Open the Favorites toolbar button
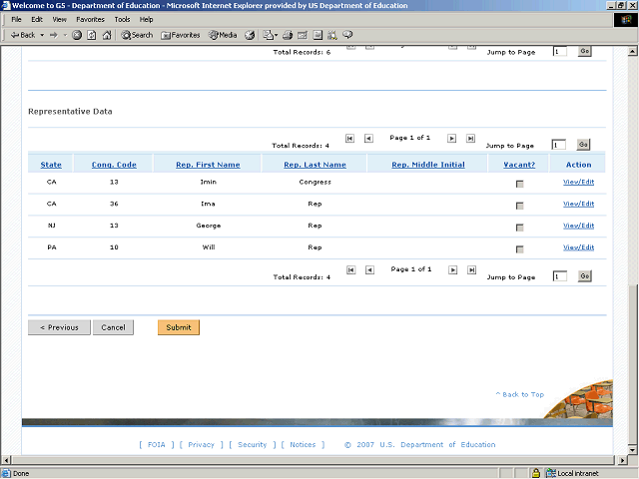639x479 pixels. (x=181, y=35)
